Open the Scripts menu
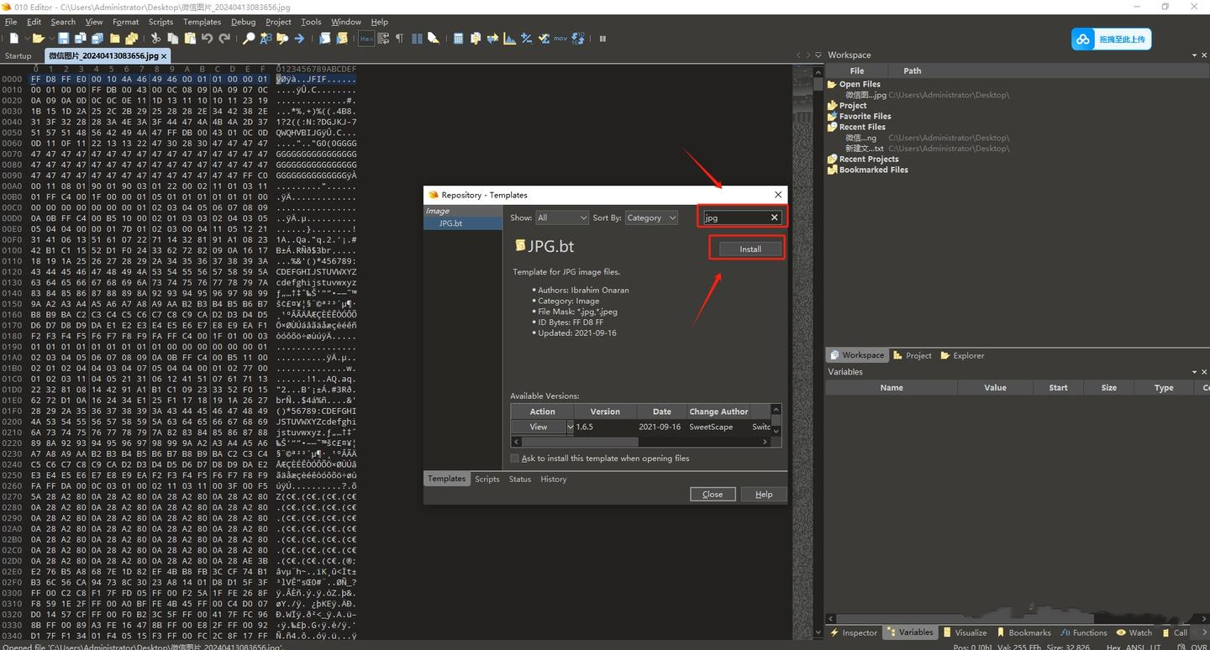The height and width of the screenshot is (650, 1210). click(x=160, y=22)
